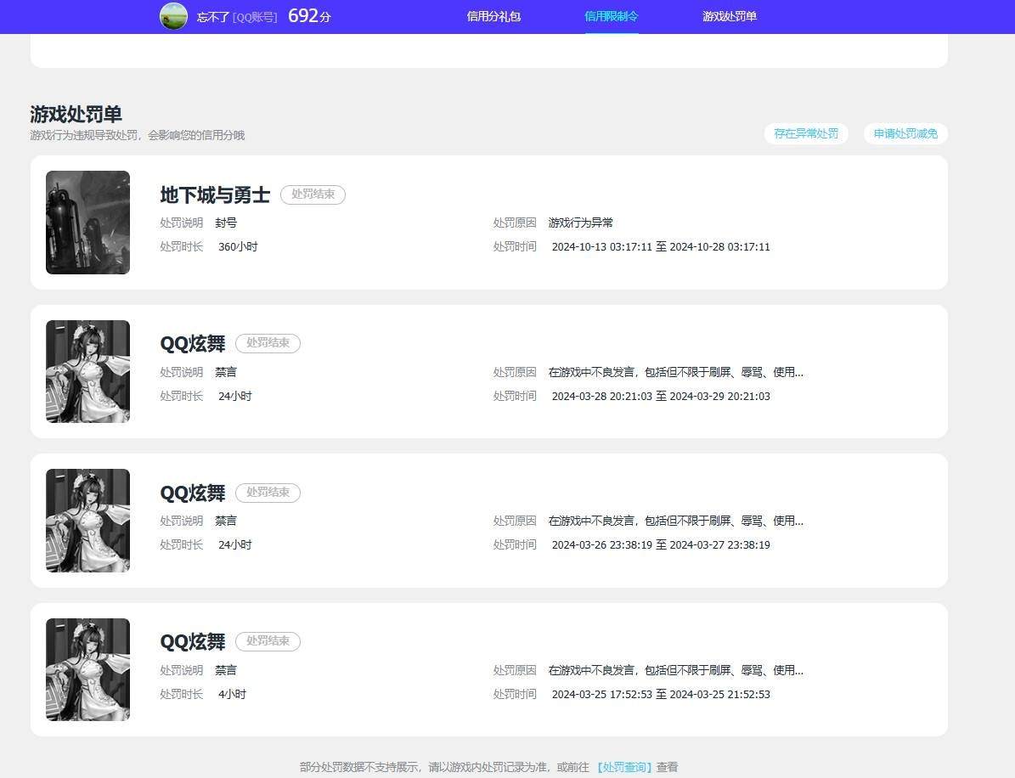Screen dimensions: 1015x778
Task: Click the 692分 credit score in the header
Action: coord(309,16)
